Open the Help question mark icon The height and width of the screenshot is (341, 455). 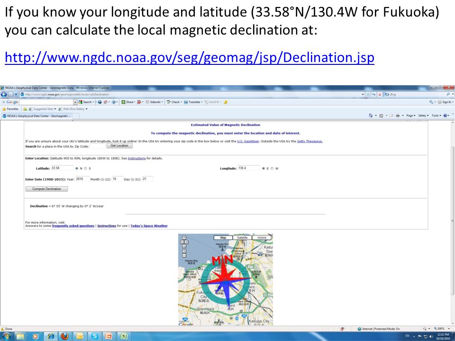point(445,116)
